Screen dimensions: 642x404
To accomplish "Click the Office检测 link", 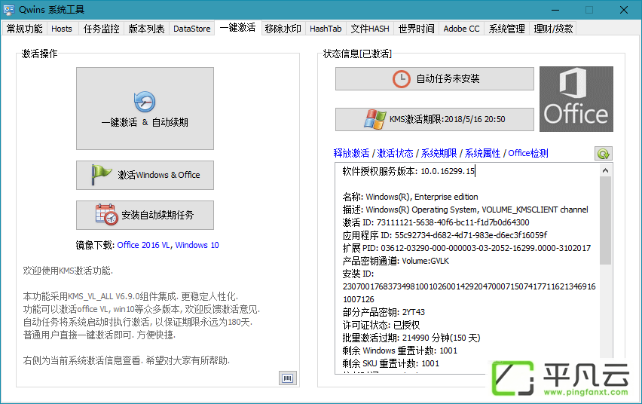I will click(528, 153).
